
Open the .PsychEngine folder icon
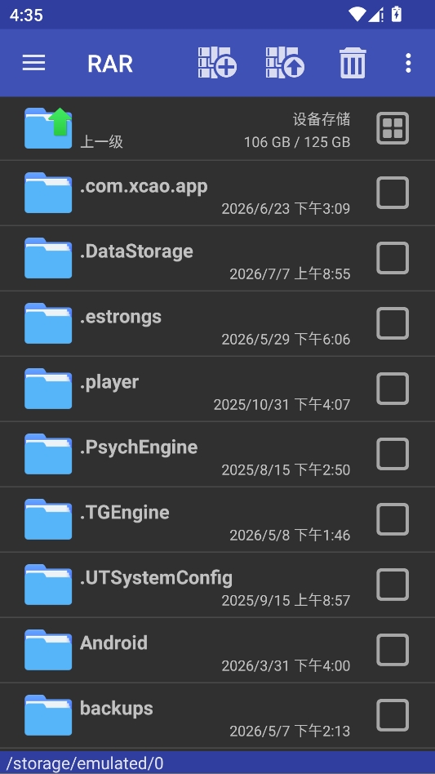(48, 454)
